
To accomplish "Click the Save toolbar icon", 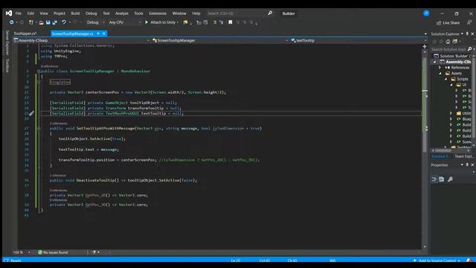I will pyautogui.click(x=48, y=22).
